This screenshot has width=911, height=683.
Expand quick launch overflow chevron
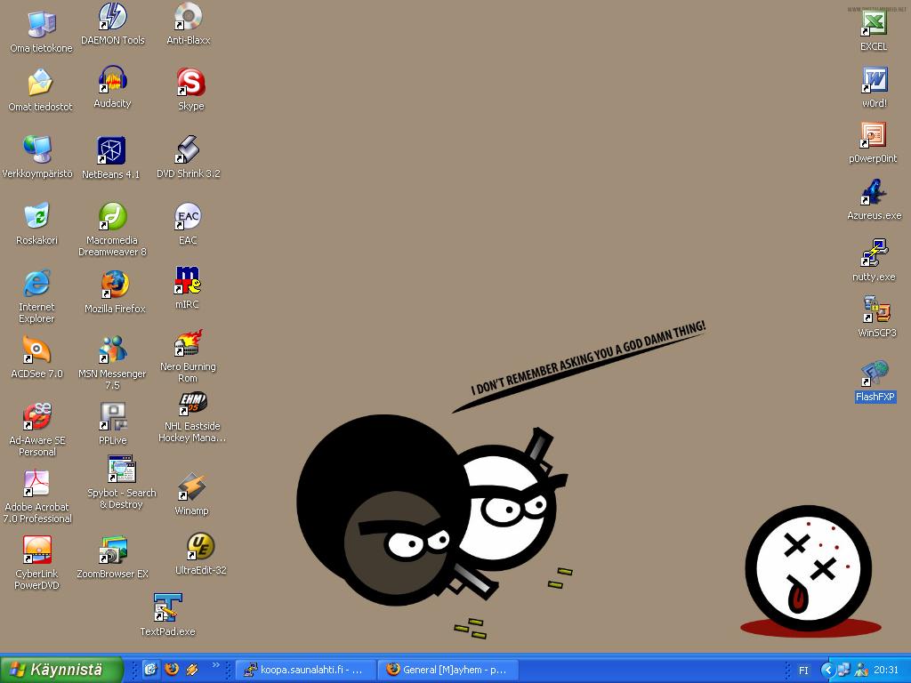click(216, 665)
